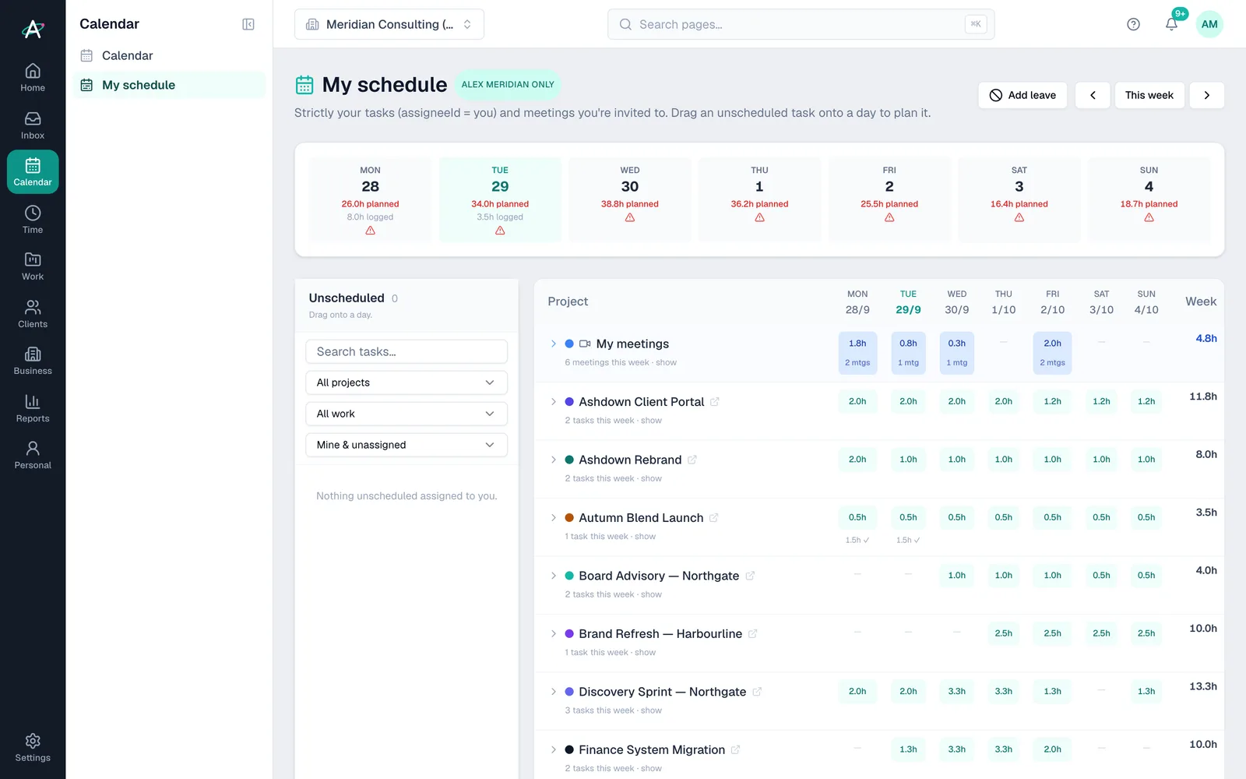Go to the previous week

[1093, 95]
